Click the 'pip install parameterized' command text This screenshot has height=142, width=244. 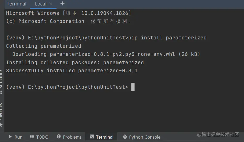tap(167, 38)
